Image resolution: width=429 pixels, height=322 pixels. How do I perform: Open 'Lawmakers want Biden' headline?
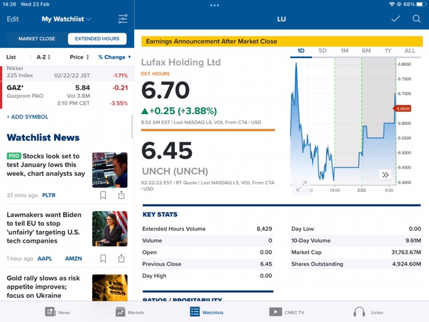pos(44,227)
